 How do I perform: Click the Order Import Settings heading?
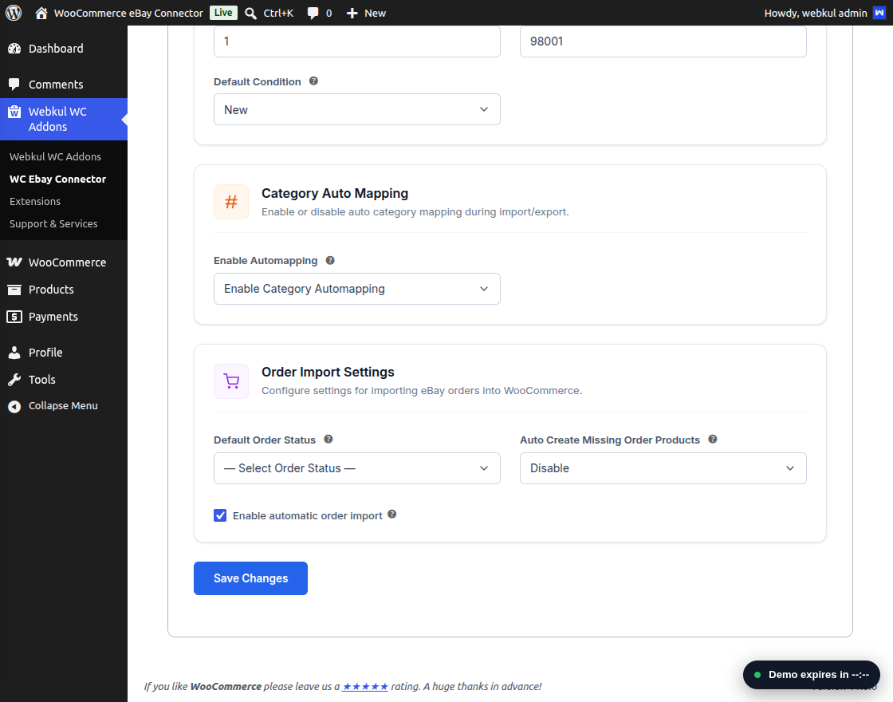tap(328, 372)
